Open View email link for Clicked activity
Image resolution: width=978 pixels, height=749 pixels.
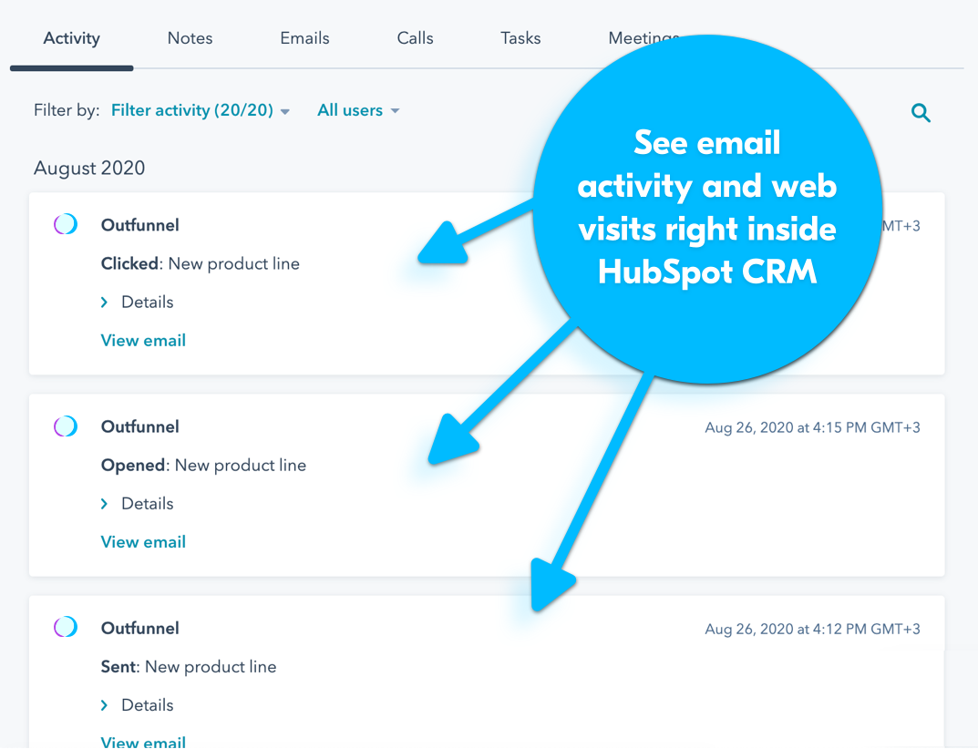tap(143, 340)
